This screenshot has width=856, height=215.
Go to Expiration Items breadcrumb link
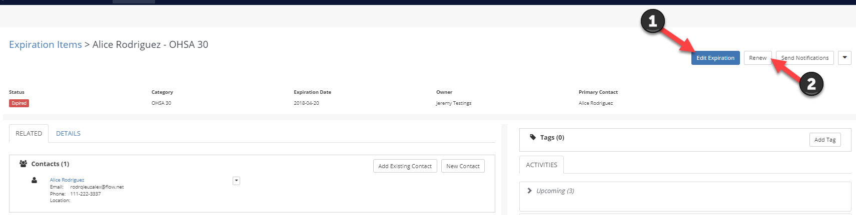point(46,44)
